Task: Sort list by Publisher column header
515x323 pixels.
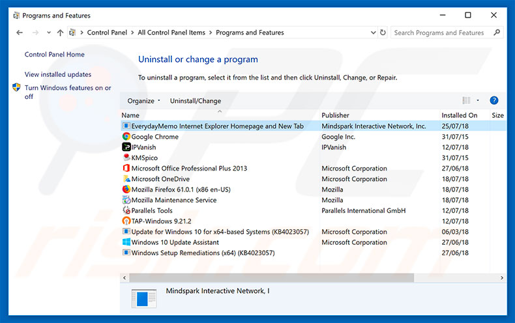Action: coord(335,115)
